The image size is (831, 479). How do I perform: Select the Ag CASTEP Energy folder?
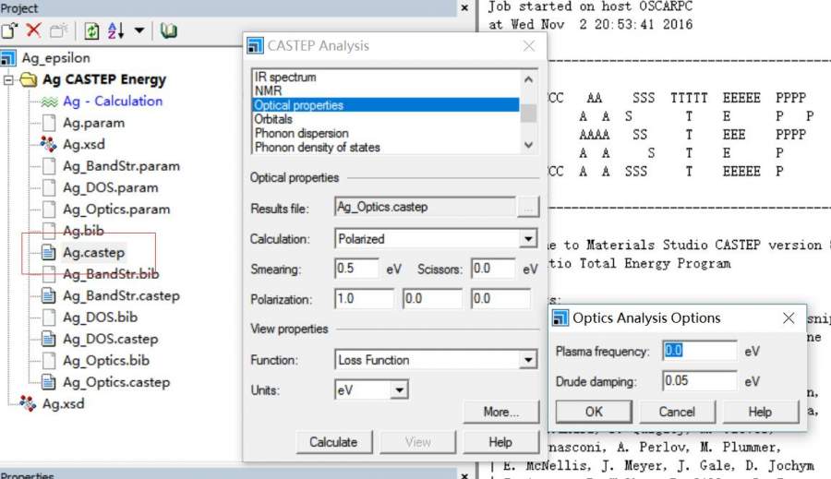104,79
